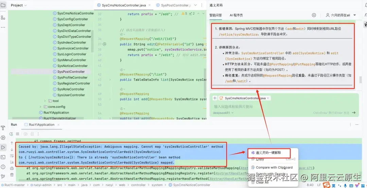Toggle soft-wrap in the console
Viewport: 367px width, 188px height.
[12, 156]
